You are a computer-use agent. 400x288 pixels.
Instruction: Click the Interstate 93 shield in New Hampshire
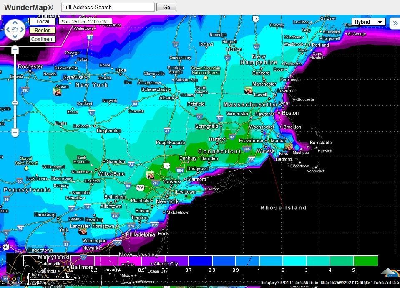click(x=257, y=47)
